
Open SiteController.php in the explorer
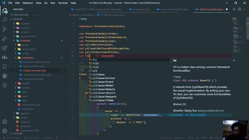33,79
